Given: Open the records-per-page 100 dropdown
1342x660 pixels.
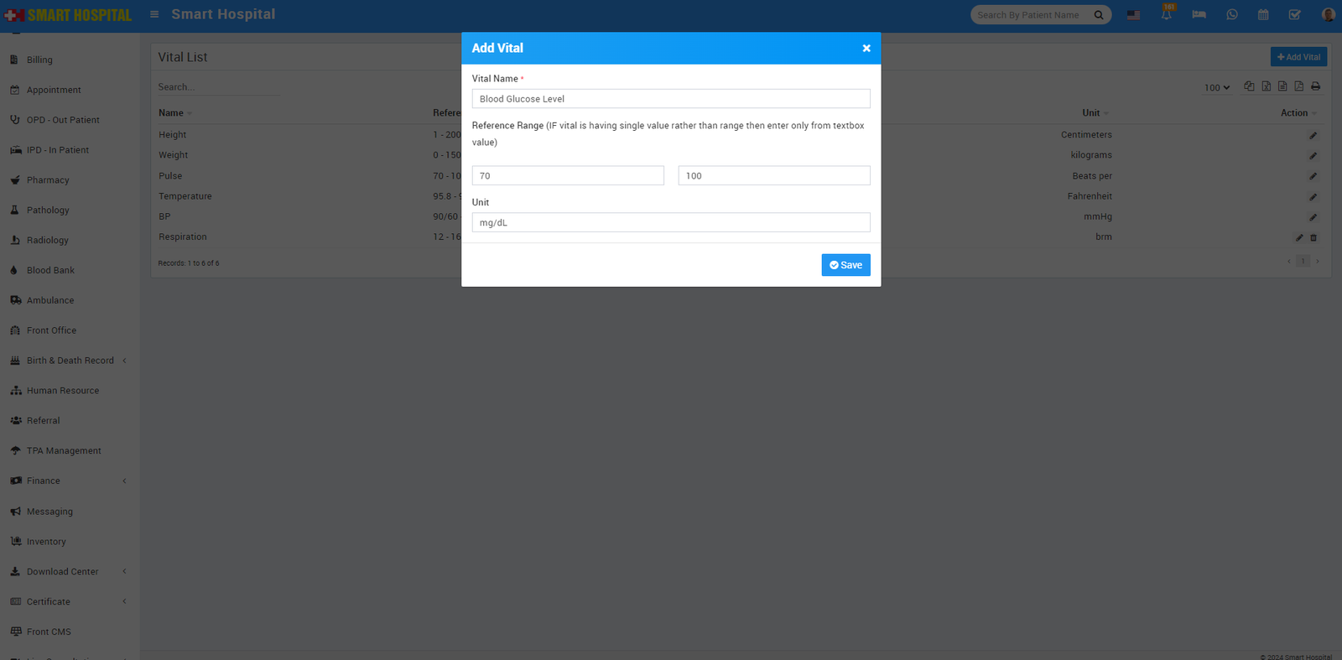Looking at the screenshot, I should (x=1217, y=87).
